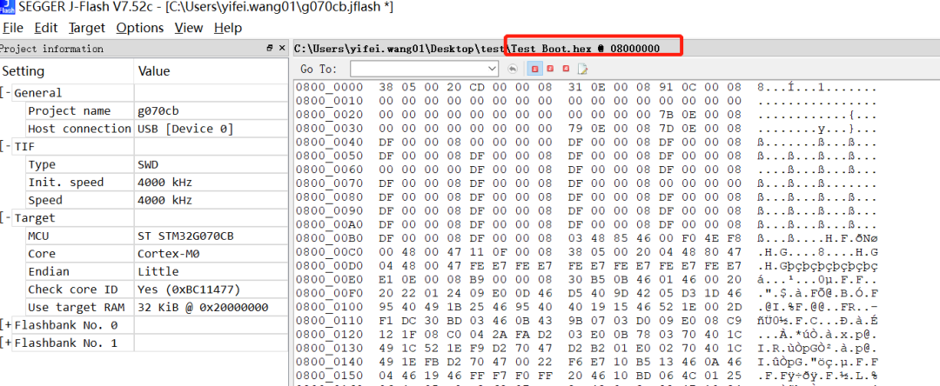Click hex address 0800_0120
Image resolution: width=940 pixels, height=386 pixels.
(x=330, y=333)
